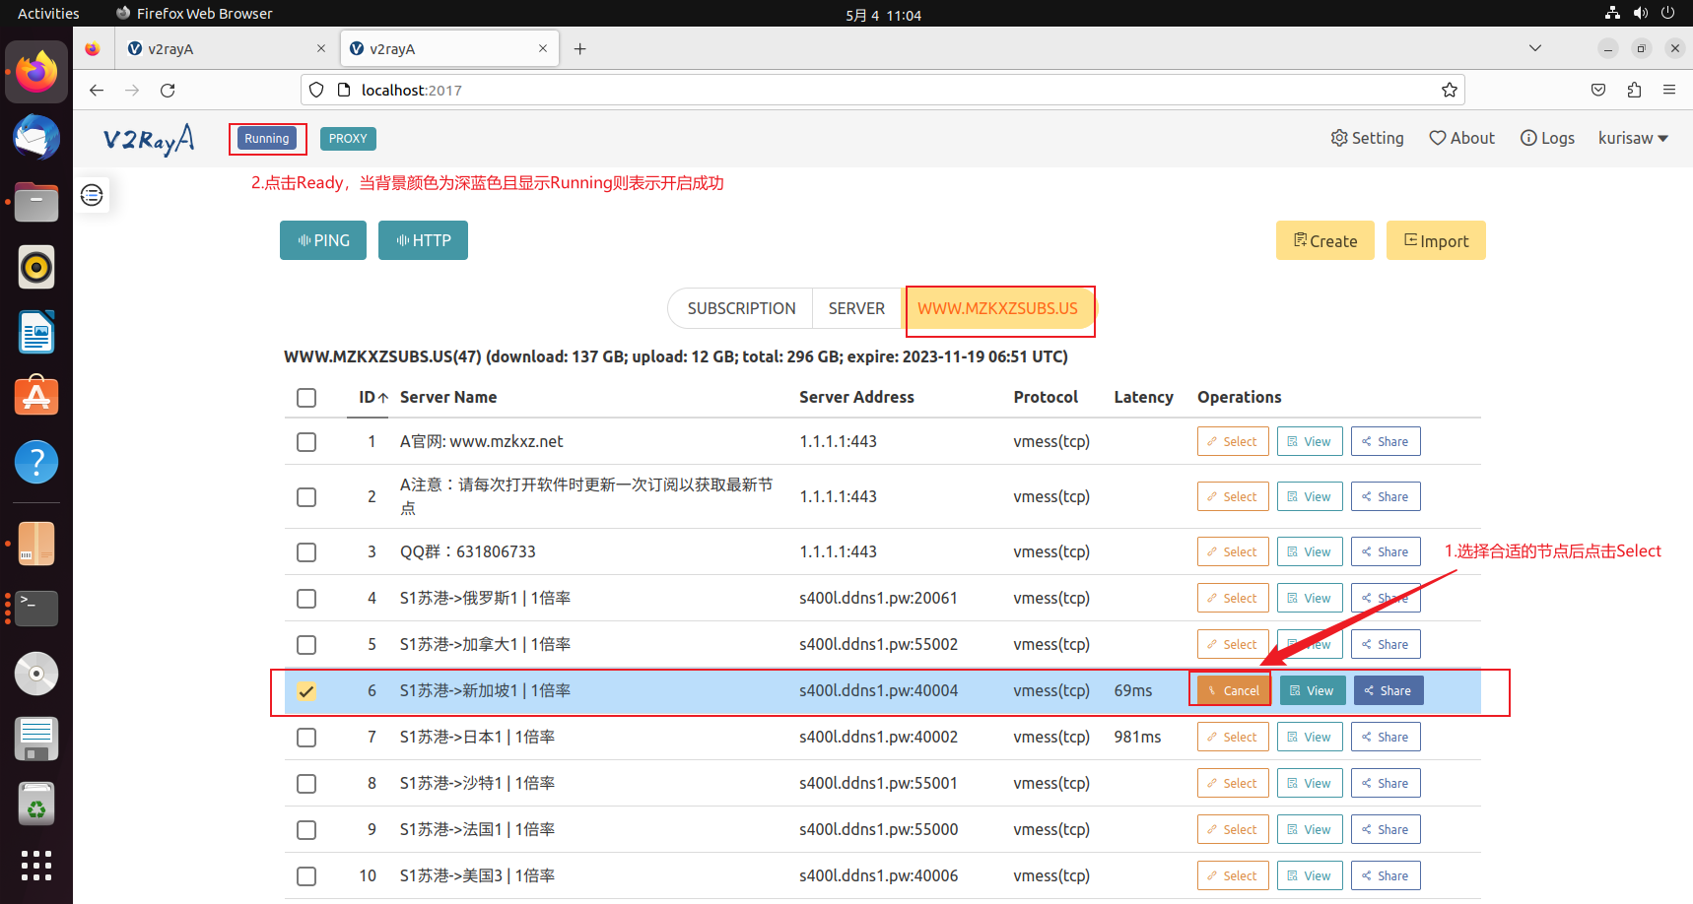This screenshot has width=1693, height=904.
Task: Open the Files manager in dock
Action: point(36,202)
